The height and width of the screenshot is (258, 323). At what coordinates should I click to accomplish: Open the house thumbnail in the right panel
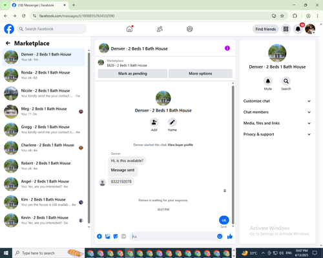click(x=277, y=53)
